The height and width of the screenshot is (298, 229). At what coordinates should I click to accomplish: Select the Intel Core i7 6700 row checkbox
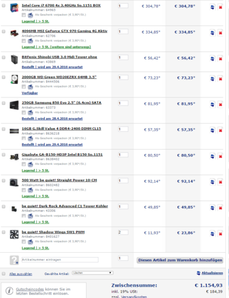pyautogui.click(x=4, y=6)
